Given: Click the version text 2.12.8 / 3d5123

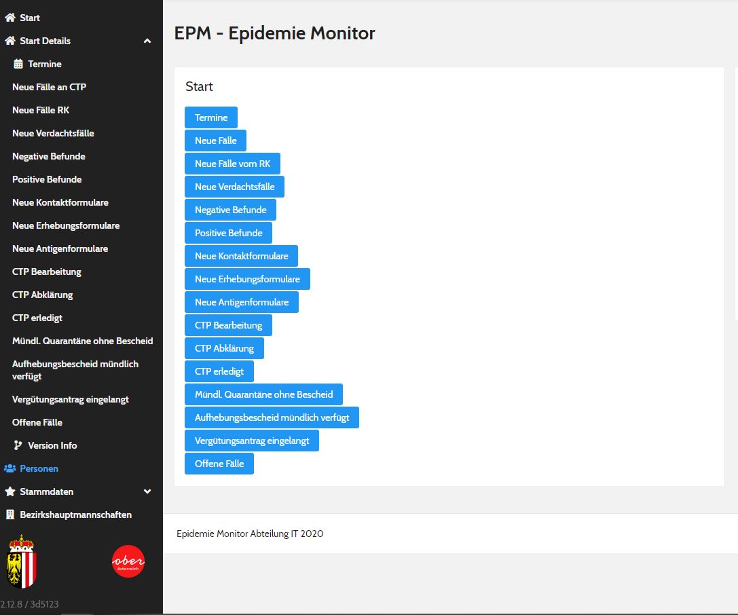Looking at the screenshot, I should point(29,604).
